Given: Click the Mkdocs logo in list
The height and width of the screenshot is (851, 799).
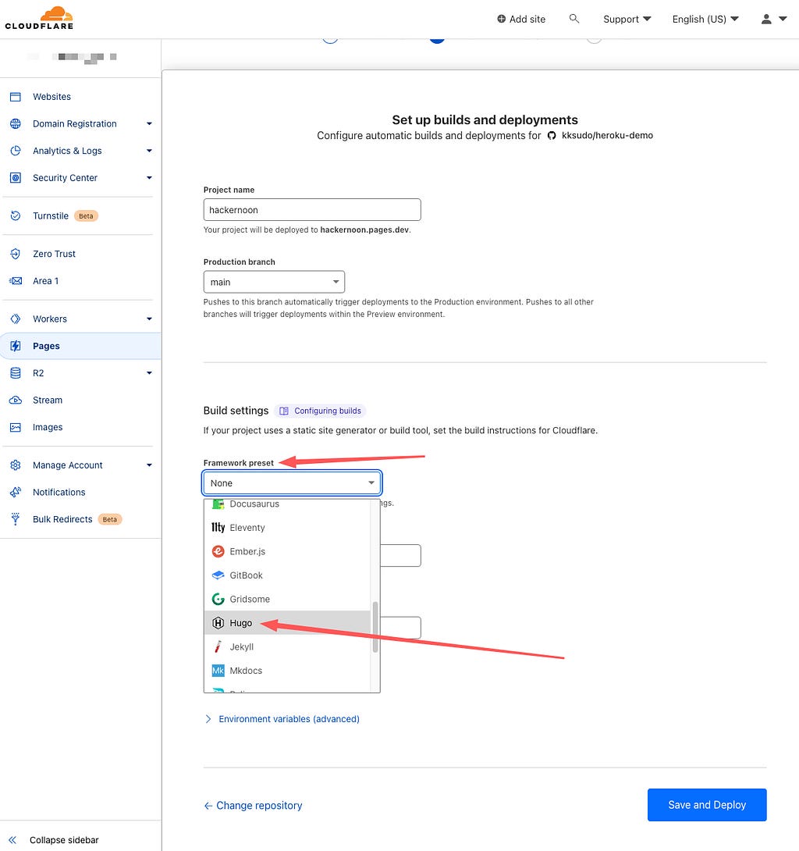Looking at the screenshot, I should (x=218, y=671).
